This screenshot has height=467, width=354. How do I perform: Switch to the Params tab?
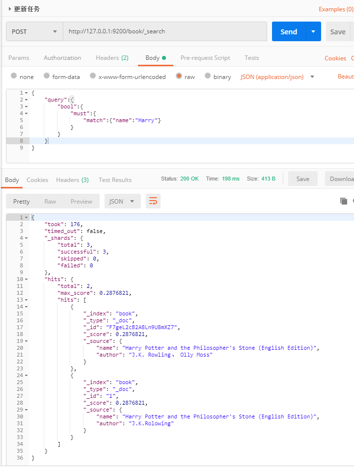point(19,58)
